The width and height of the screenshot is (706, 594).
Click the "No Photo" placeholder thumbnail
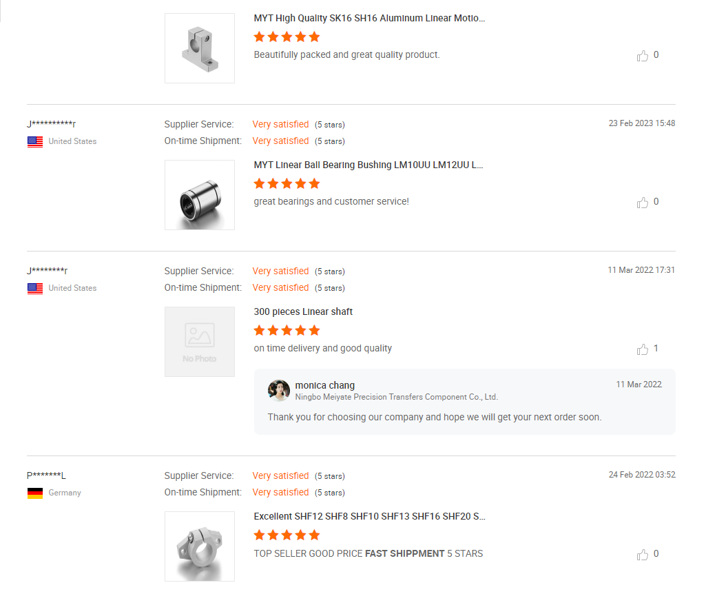(200, 342)
